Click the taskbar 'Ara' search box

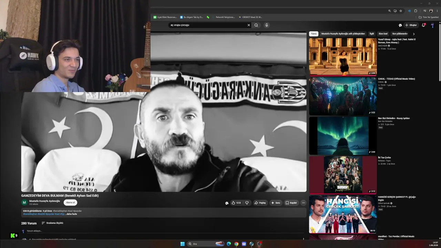(x=206, y=244)
